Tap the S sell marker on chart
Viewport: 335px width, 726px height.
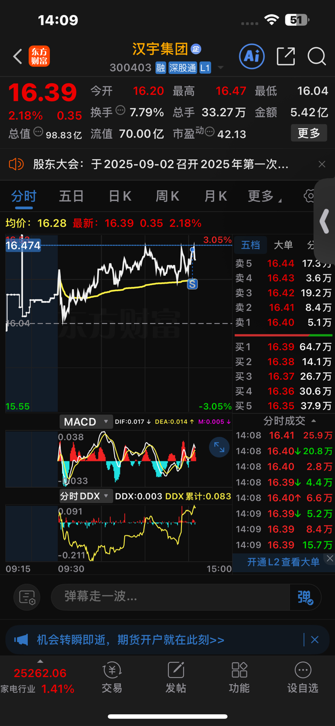tap(192, 284)
